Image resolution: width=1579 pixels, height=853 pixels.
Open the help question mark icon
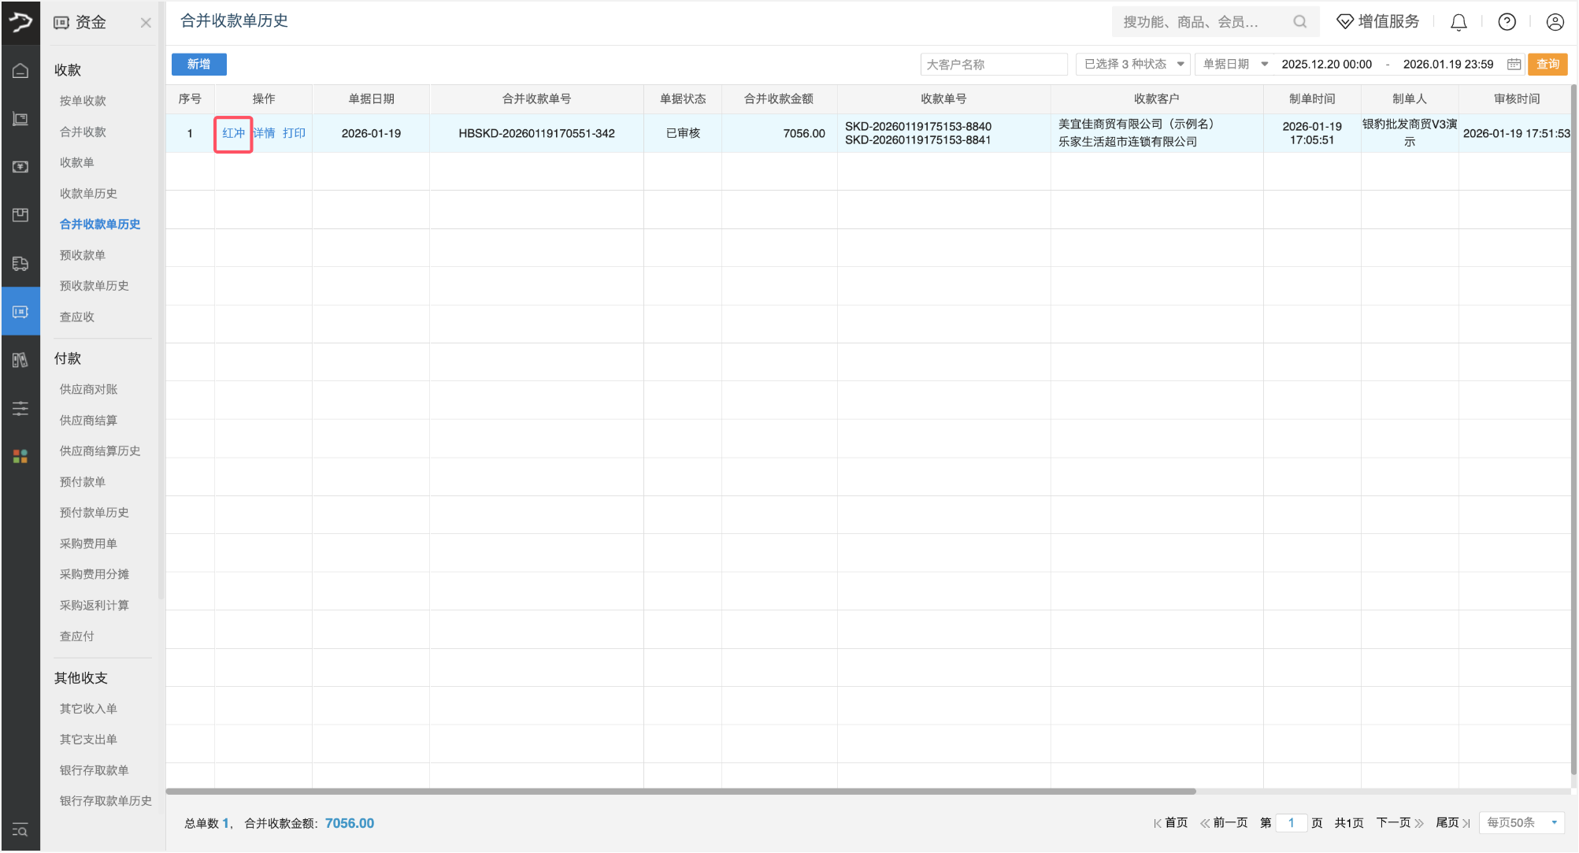(x=1507, y=22)
